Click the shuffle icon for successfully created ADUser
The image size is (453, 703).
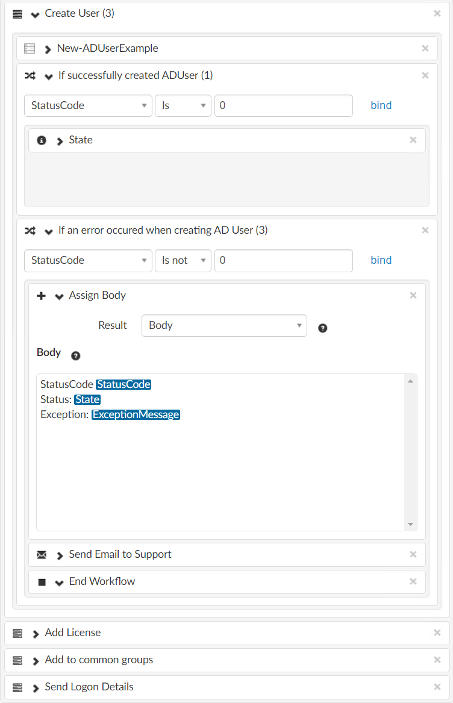pyautogui.click(x=30, y=76)
